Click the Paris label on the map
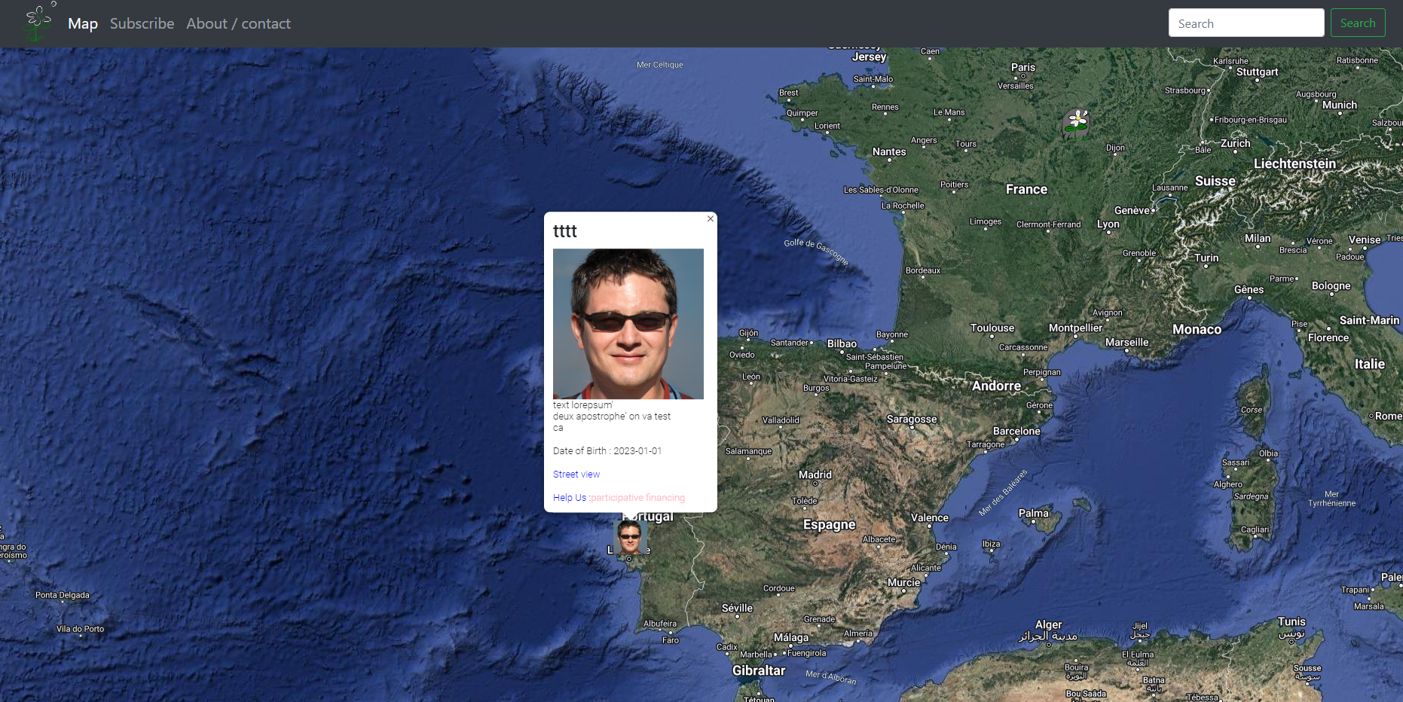Screen dimensions: 1403x702 tap(1022, 67)
